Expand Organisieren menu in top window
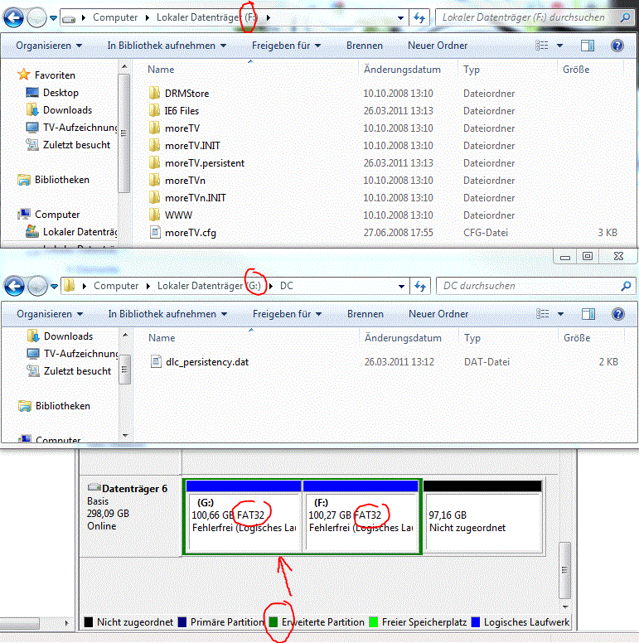The image size is (639, 643). [x=49, y=46]
